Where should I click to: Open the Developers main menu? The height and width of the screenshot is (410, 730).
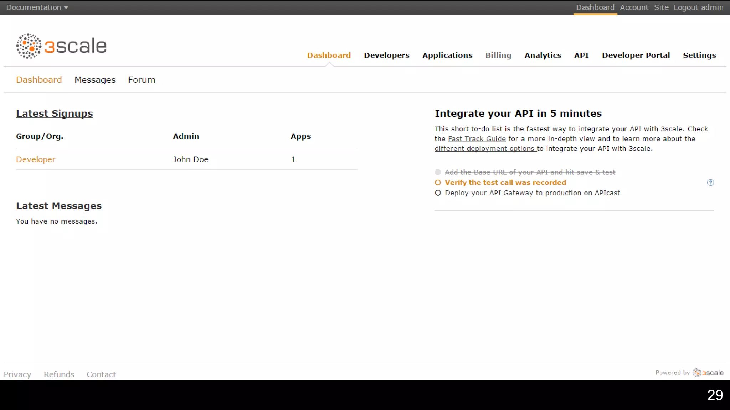coord(386,56)
